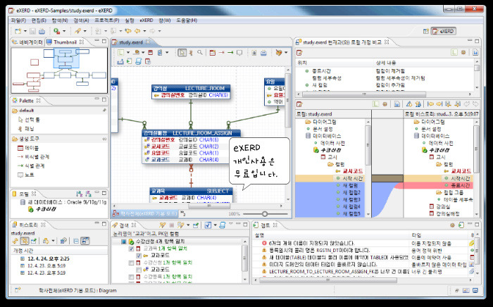
Task: Switch to the 네비게이터 tab
Action: coord(27,42)
